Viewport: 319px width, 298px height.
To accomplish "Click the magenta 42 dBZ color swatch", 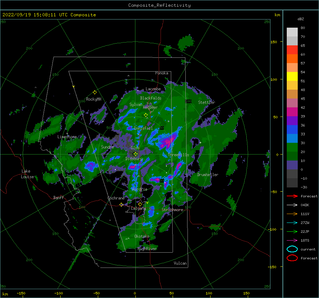I will (x=292, y=112).
